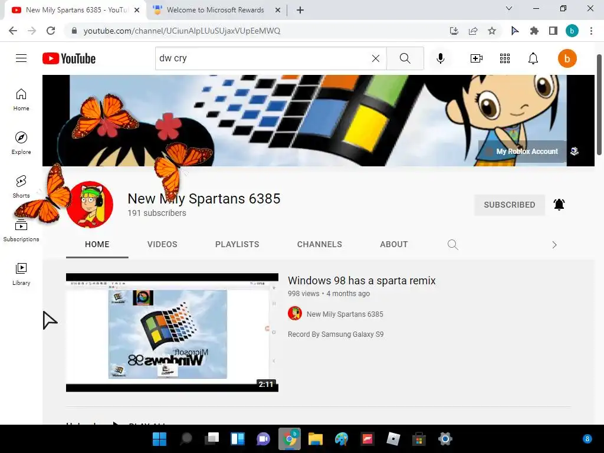This screenshot has height=453, width=604.
Task: Go to YouTube logo home link
Action: point(69,58)
